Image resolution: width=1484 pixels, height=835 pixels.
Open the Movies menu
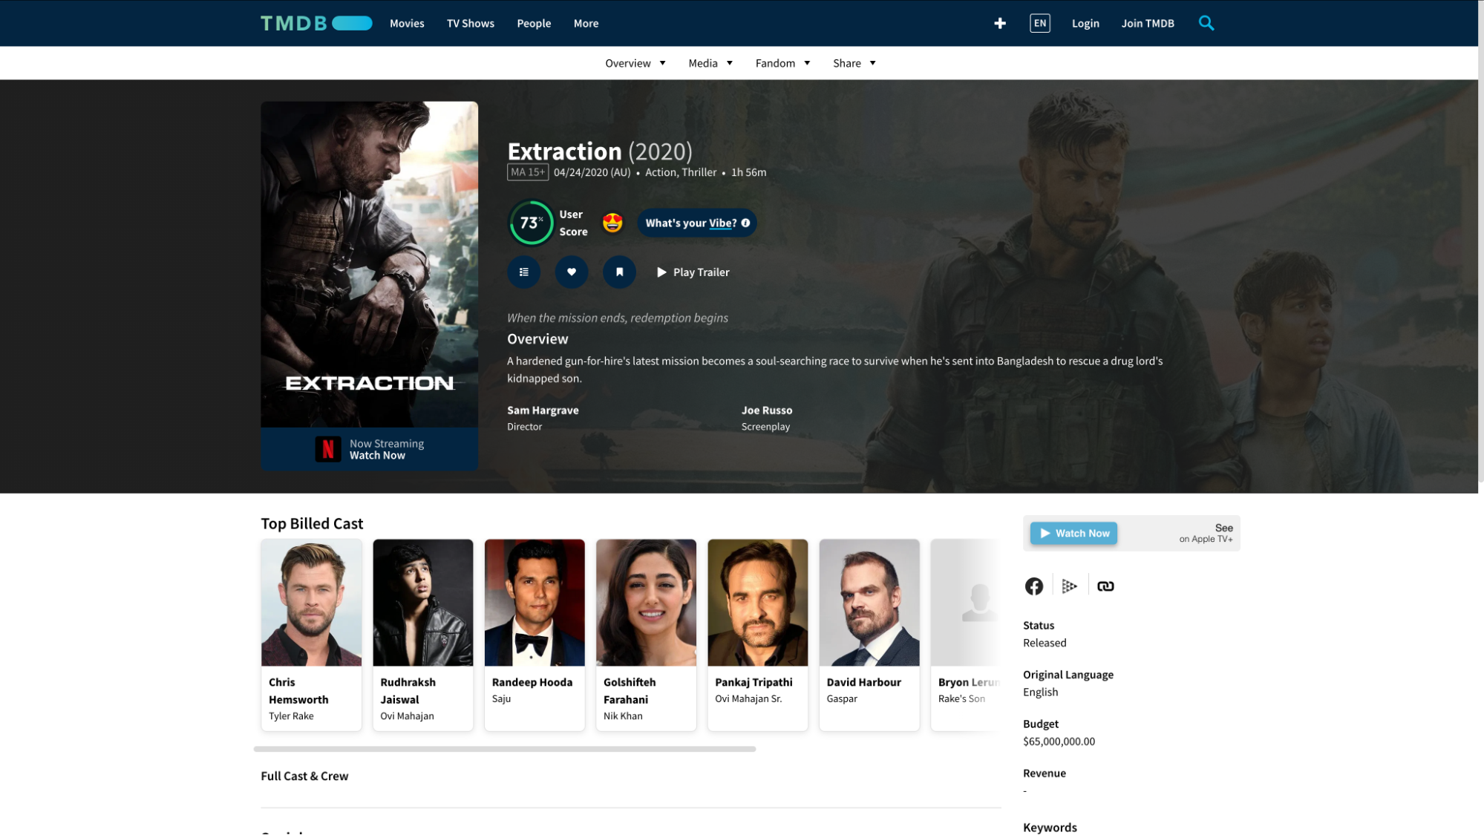(x=407, y=23)
